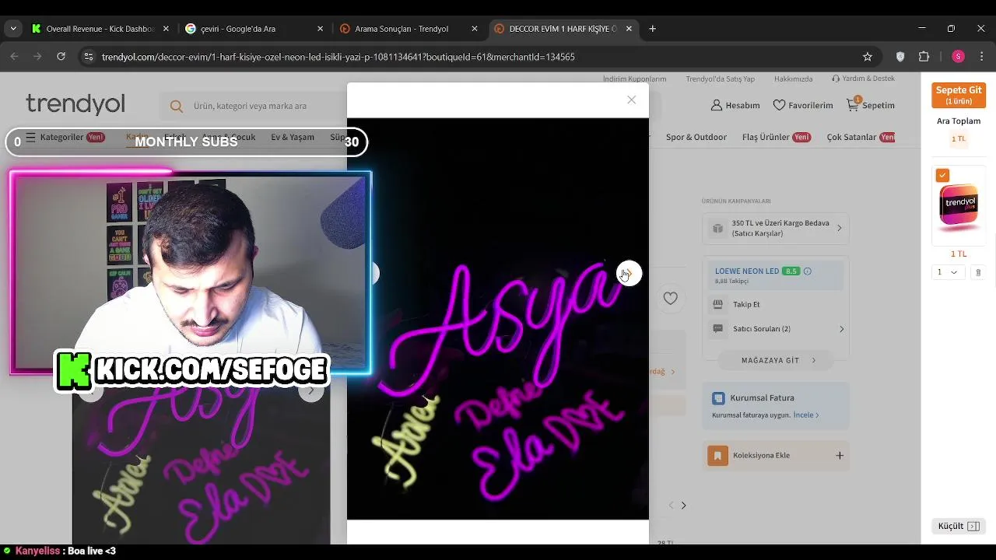Viewport: 996px width, 560px height.
Task: Open the Chrome three-dot menu
Action: click(982, 57)
